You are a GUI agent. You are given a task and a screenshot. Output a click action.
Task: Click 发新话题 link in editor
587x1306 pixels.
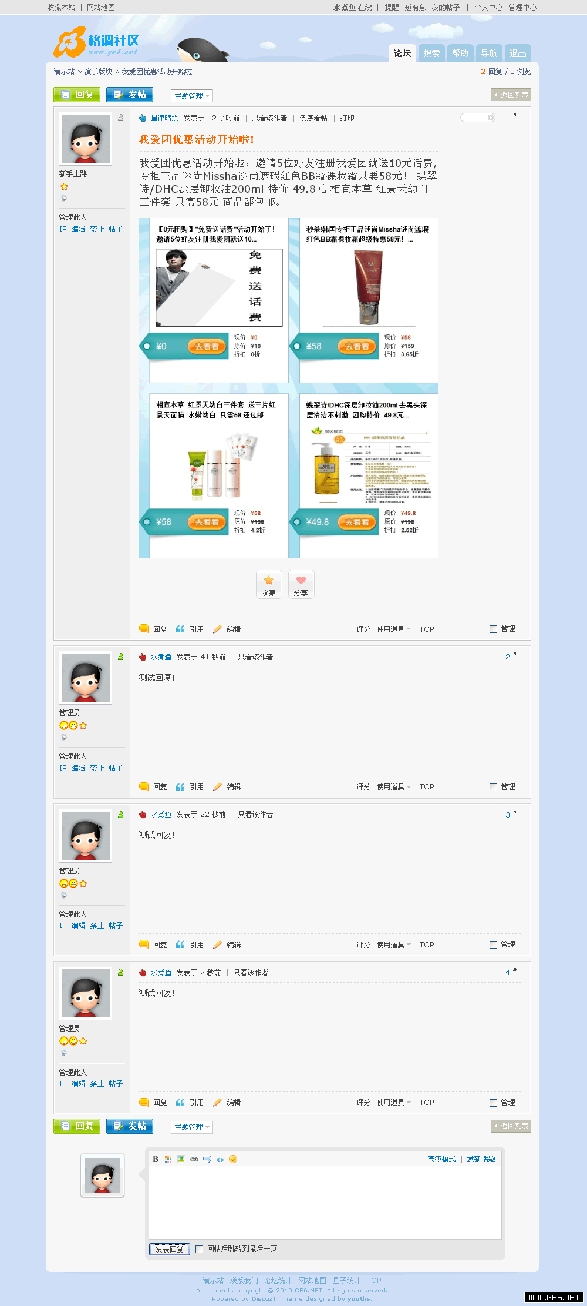pyautogui.click(x=481, y=1159)
